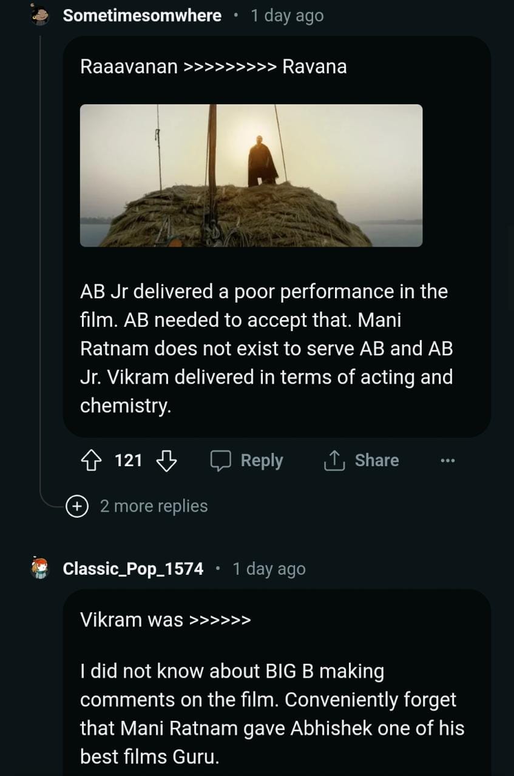Screen dimensions: 514x776
Task: Open Sometimesomwhere's profile avatar
Action: point(39,15)
